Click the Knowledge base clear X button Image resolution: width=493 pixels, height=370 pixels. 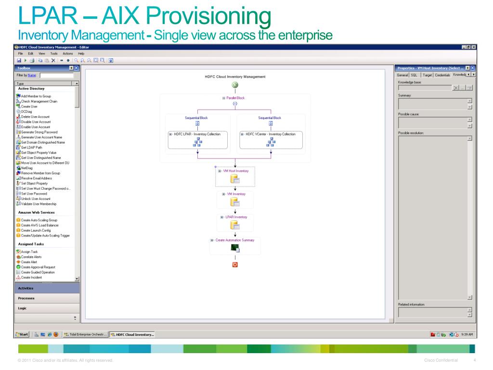(455, 88)
